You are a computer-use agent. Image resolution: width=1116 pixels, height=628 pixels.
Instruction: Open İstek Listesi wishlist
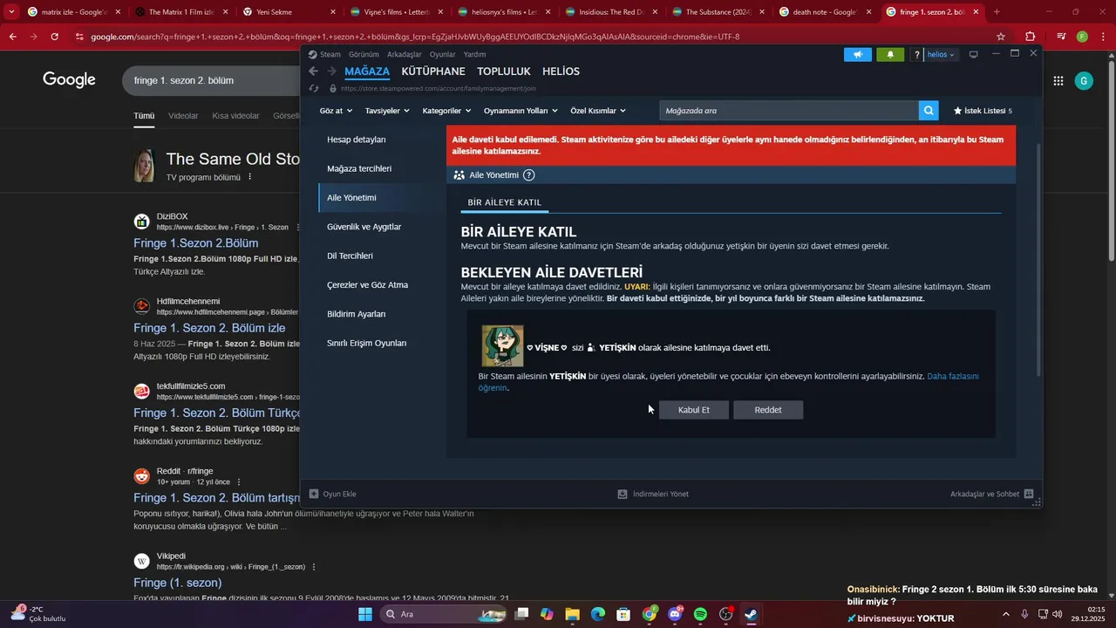[x=983, y=111]
